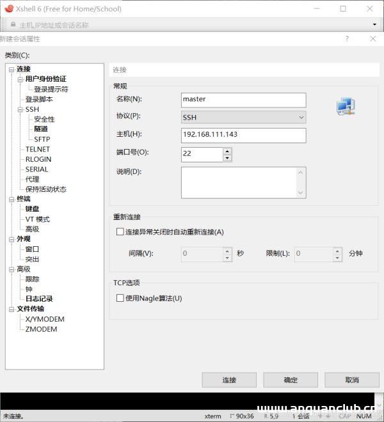This screenshot has width=384, height=422.
Task: Increase the port number with up arrow
Action: pos(227,152)
